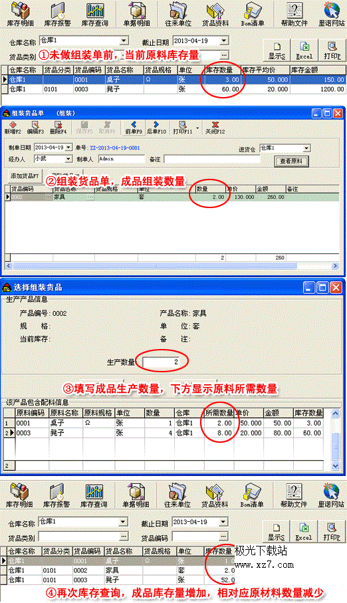Open 库存查询 in the bottom toolbar

(x=94, y=495)
